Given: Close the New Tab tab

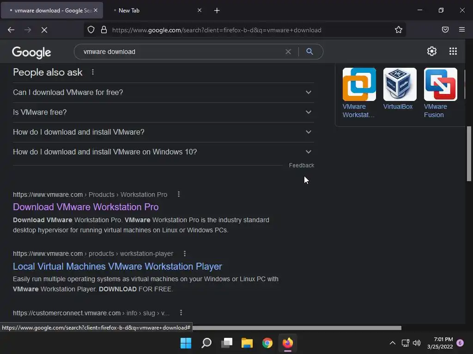Looking at the screenshot, I should pyautogui.click(x=200, y=10).
